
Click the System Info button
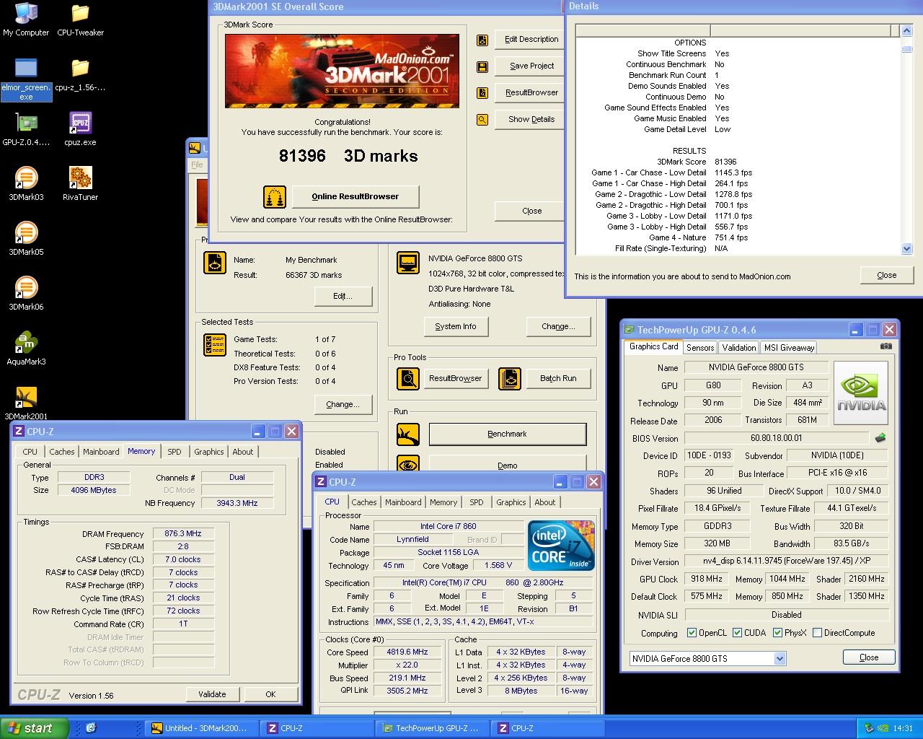coord(455,326)
